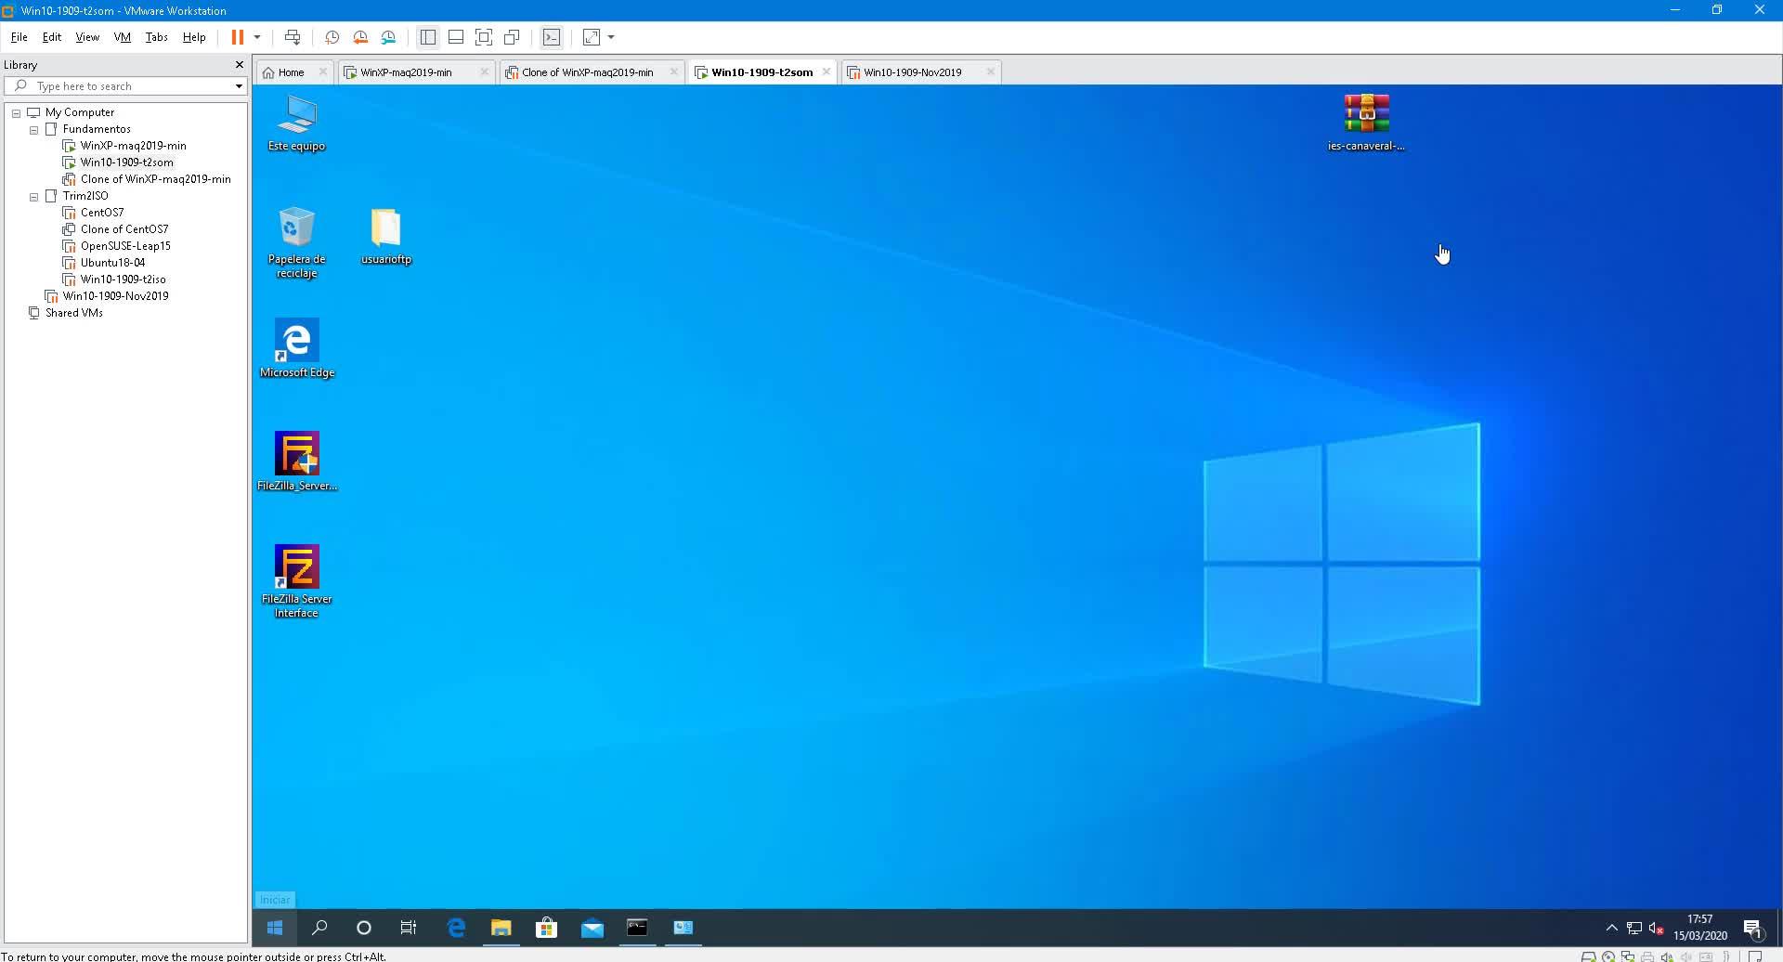
Task: Open Microsoft Store from the taskbar
Action: click(x=547, y=928)
